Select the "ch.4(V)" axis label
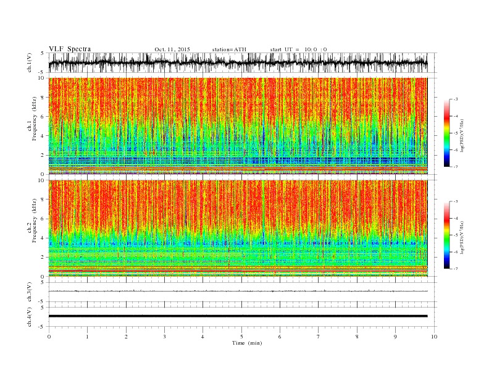Viewport: 489px width, 378px height. pyautogui.click(x=30, y=317)
